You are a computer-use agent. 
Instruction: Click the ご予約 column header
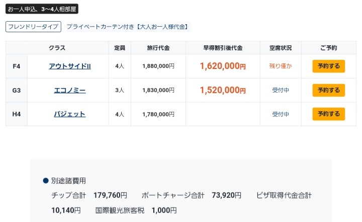pos(328,48)
